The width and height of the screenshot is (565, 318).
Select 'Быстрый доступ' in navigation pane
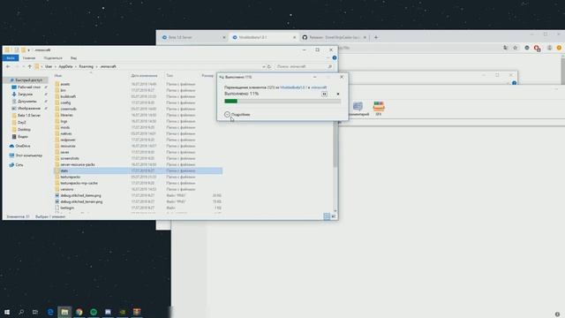tap(26, 80)
